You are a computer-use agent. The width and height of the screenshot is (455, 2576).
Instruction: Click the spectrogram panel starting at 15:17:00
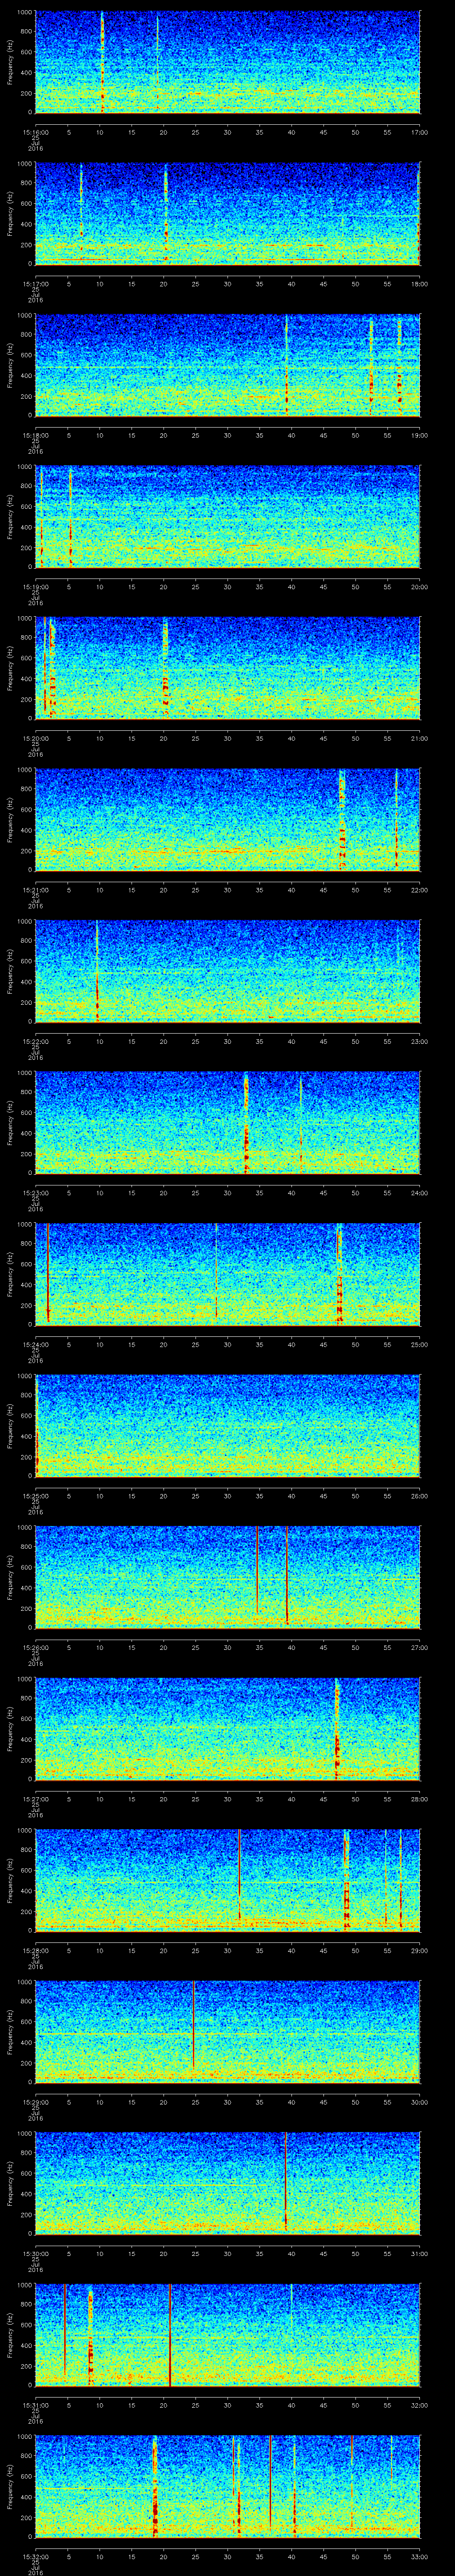(x=228, y=214)
